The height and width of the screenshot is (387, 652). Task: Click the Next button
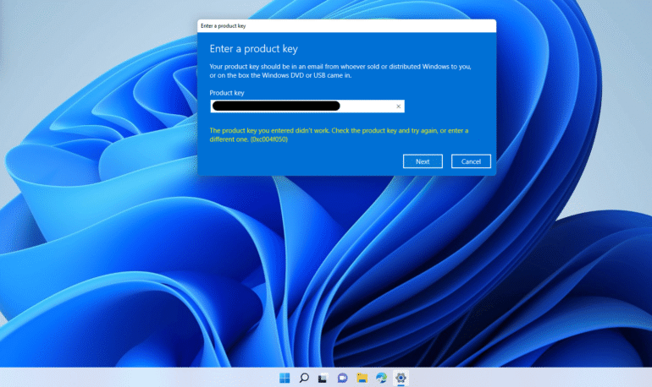pyautogui.click(x=423, y=161)
